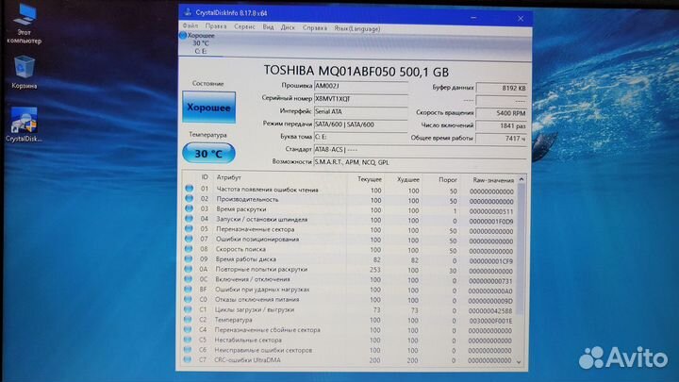The image size is (679, 382).
Task: Click the 30 °C temperature button
Action: 208,154
